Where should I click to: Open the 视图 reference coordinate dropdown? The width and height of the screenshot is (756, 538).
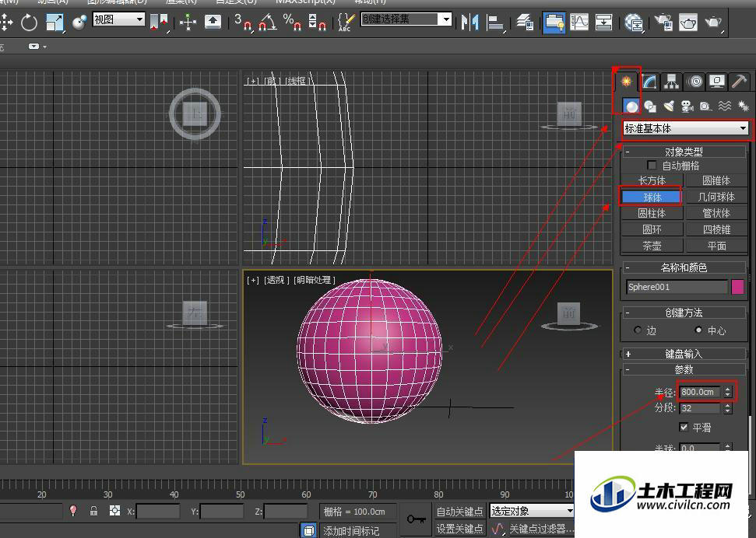(x=118, y=19)
